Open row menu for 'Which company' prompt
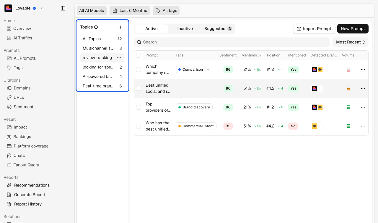This screenshot has width=378, height=223. (x=363, y=70)
